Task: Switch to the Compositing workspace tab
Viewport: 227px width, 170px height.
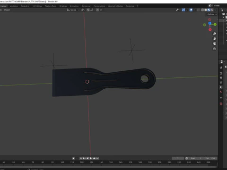Action: [99, 6]
